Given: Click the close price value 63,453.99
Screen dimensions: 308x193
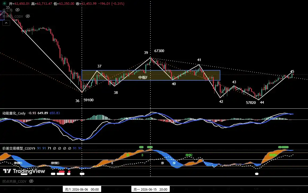Looking at the screenshot, I should click(89, 3).
